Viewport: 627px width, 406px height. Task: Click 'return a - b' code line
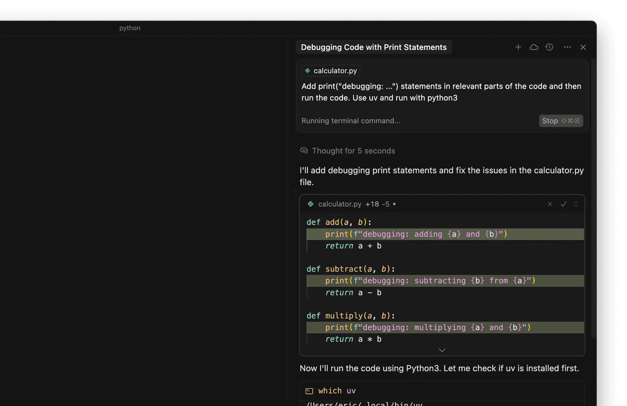click(353, 293)
